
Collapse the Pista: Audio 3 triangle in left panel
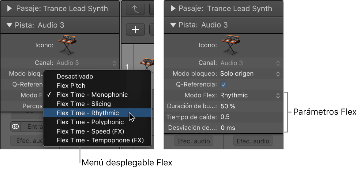(9, 25)
